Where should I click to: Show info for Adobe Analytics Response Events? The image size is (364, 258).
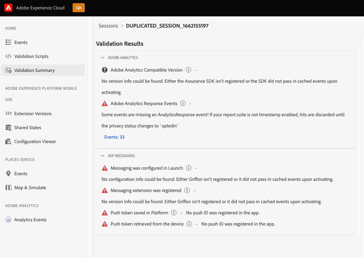click(x=183, y=103)
